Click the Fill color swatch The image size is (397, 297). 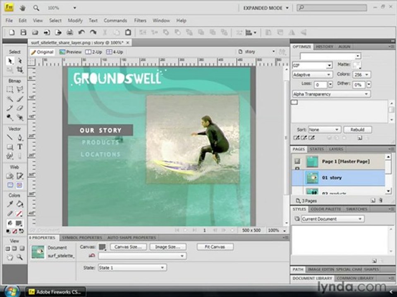pyautogui.click(x=18, y=223)
